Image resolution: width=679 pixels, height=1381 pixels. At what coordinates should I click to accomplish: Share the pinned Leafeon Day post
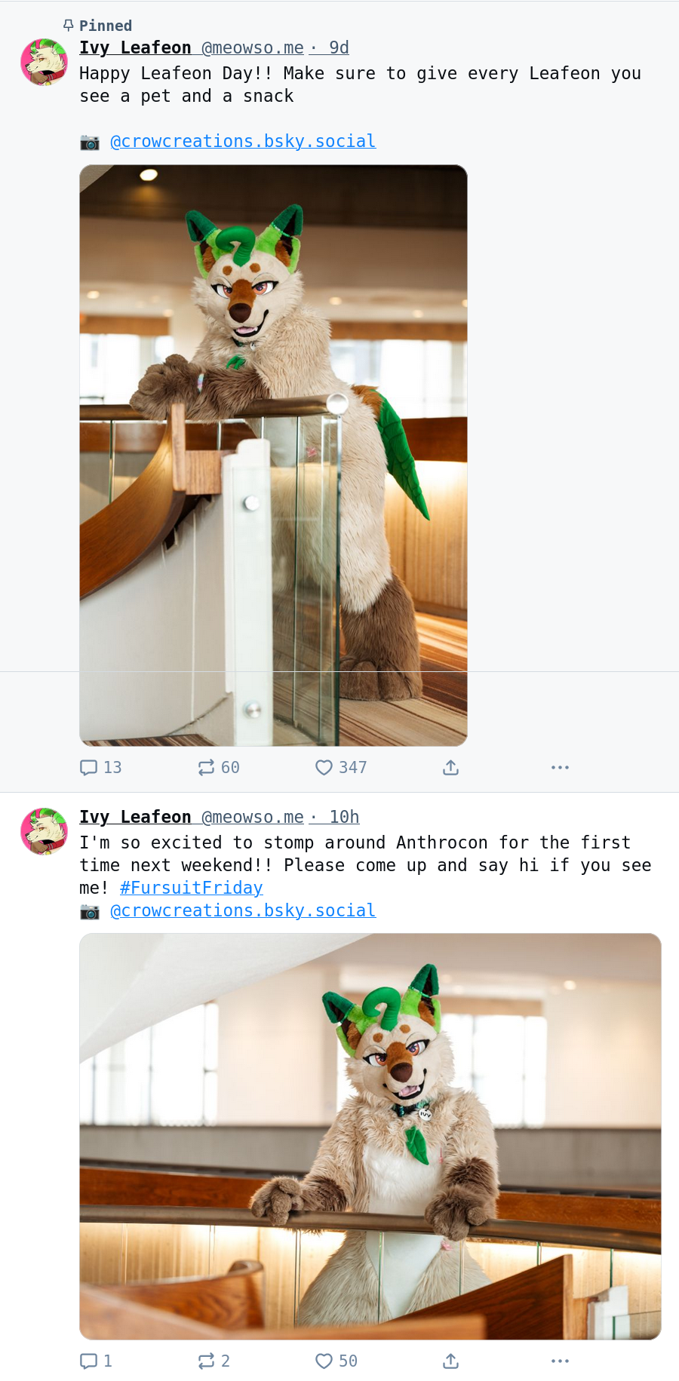450,767
